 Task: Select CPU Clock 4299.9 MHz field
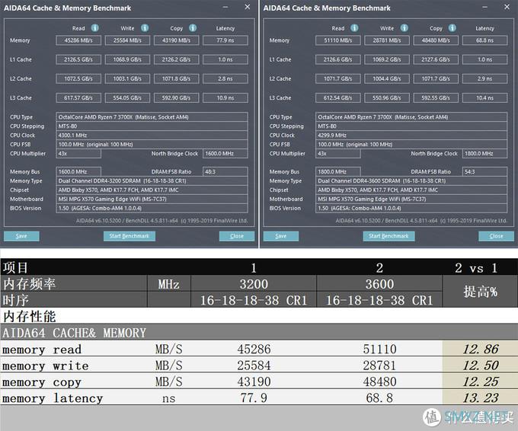tap(411, 136)
